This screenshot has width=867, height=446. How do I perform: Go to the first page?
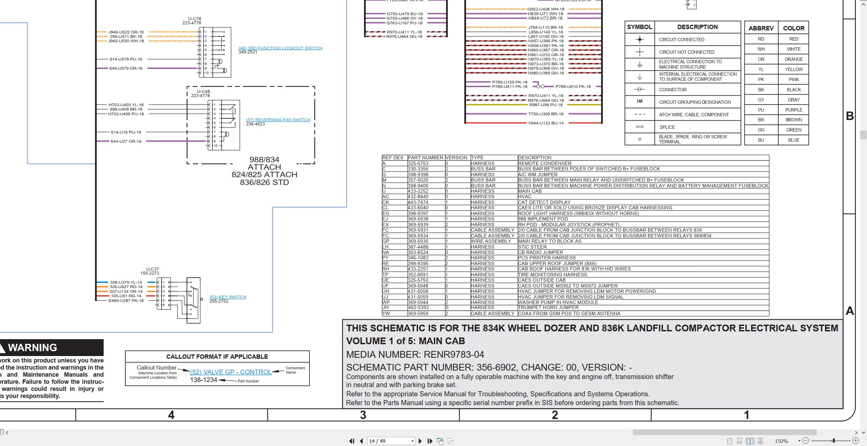[352, 441]
